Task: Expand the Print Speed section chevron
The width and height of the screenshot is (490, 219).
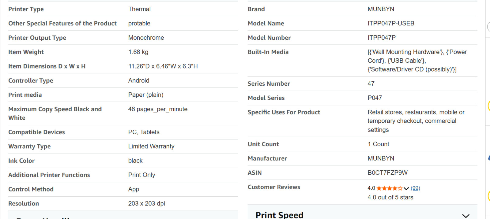Action: click(466, 216)
